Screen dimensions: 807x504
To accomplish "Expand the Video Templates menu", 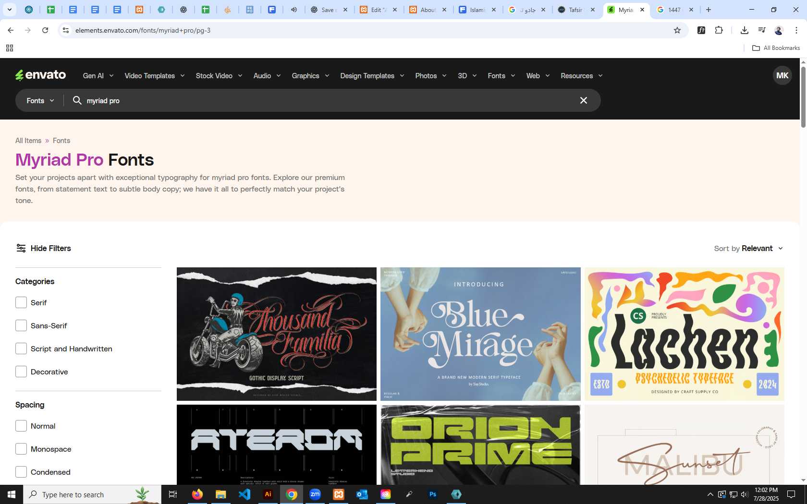I will 155,76.
